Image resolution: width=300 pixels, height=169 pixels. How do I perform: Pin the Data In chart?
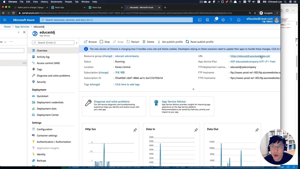[196, 130]
